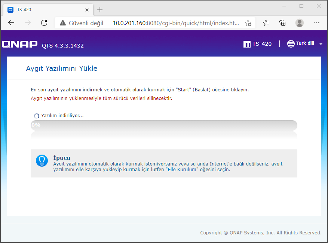Click the TS-420 NAS device icon
Image resolution: width=328 pixels, height=243 pixels.
(247, 44)
